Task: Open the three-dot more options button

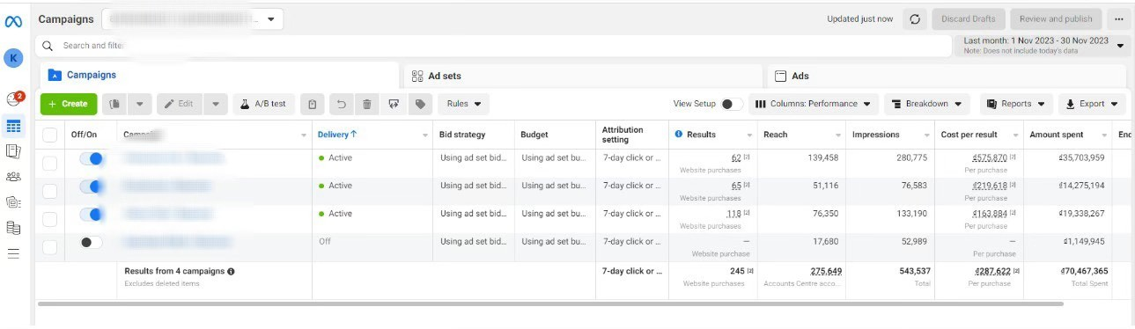Action: [x=1118, y=18]
